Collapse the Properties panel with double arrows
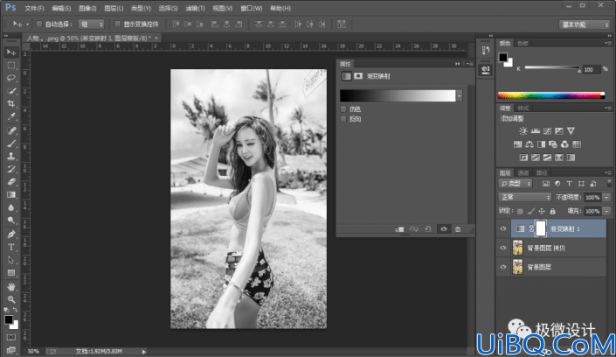 pos(458,64)
